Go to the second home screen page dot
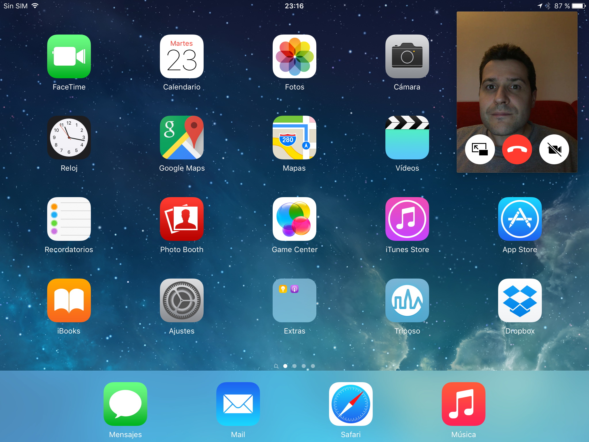This screenshot has height=442, width=589. click(294, 366)
